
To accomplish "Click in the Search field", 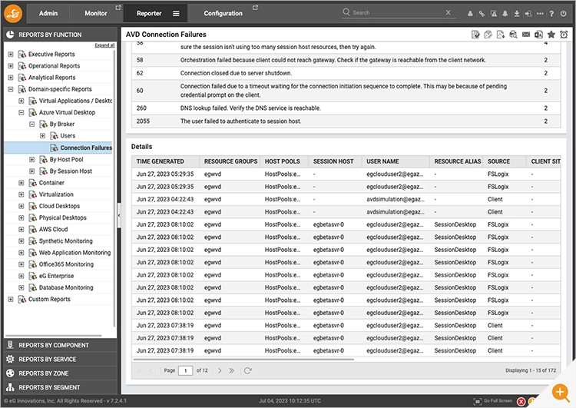I will point(398,12).
